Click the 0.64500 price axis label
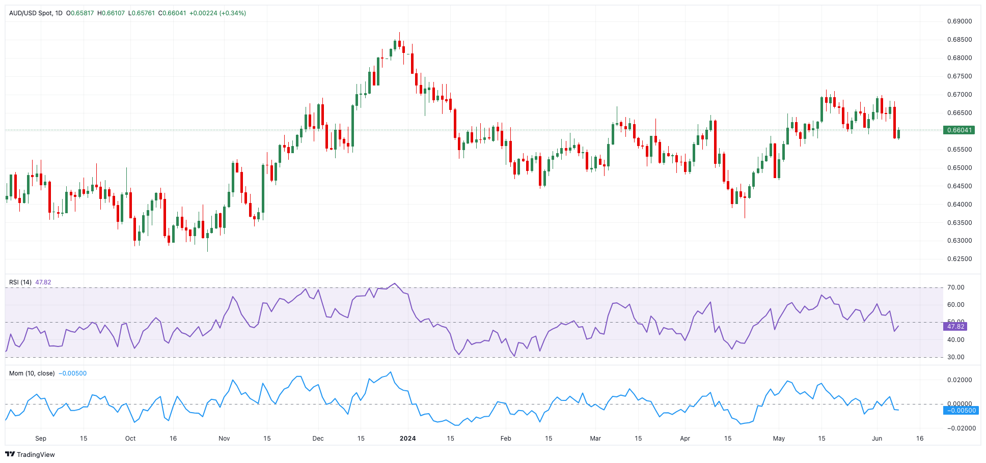The image size is (986, 463). 960,186
